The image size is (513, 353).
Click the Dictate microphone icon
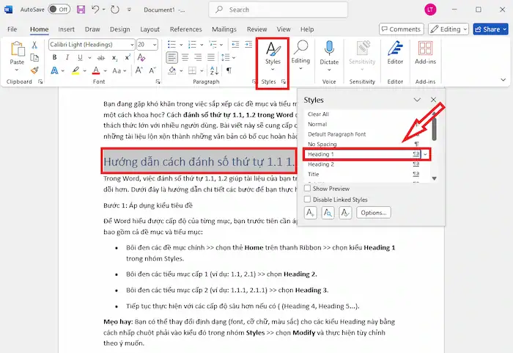(x=329, y=49)
